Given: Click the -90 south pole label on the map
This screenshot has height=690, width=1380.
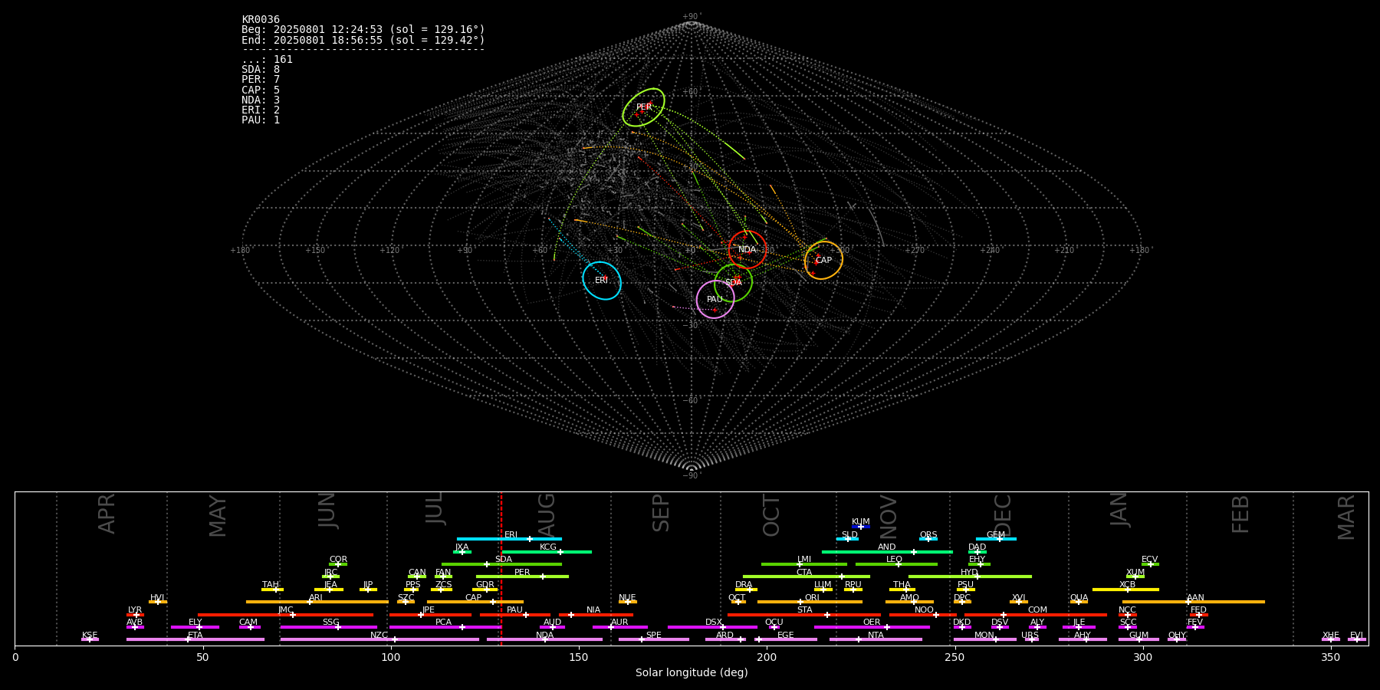Looking at the screenshot, I should tap(692, 475).
